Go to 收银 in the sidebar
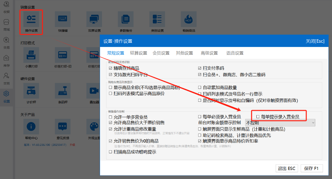Image resolution: width=332 pixels, height=179 pixels. pyautogui.click(x=6, y=7)
